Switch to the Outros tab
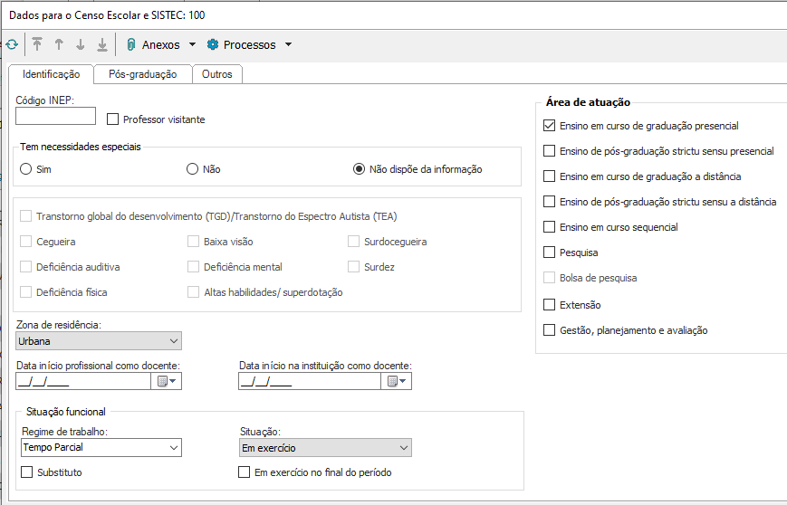Image resolution: width=787 pixels, height=505 pixels. (x=217, y=74)
